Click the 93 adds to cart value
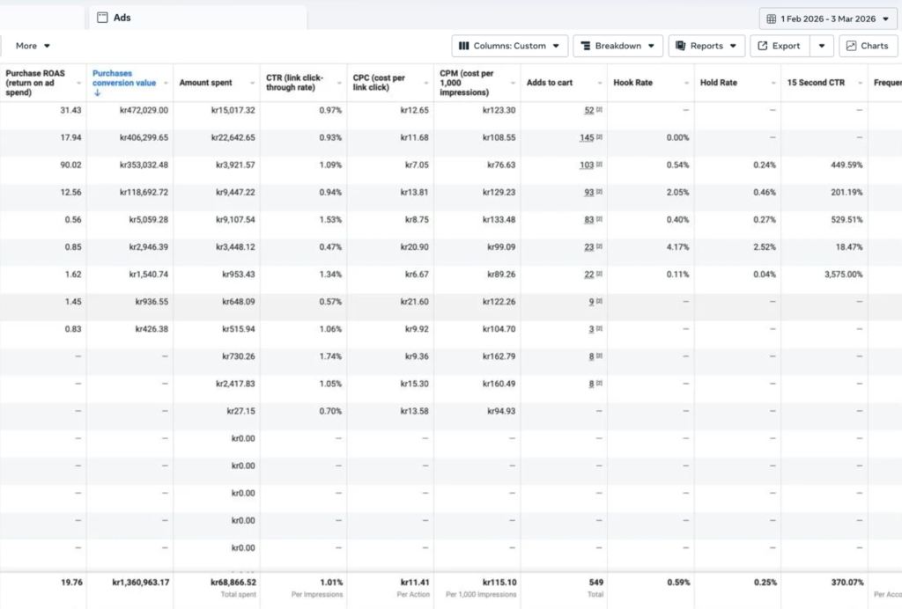Image resolution: width=902 pixels, height=609 pixels. [588, 193]
